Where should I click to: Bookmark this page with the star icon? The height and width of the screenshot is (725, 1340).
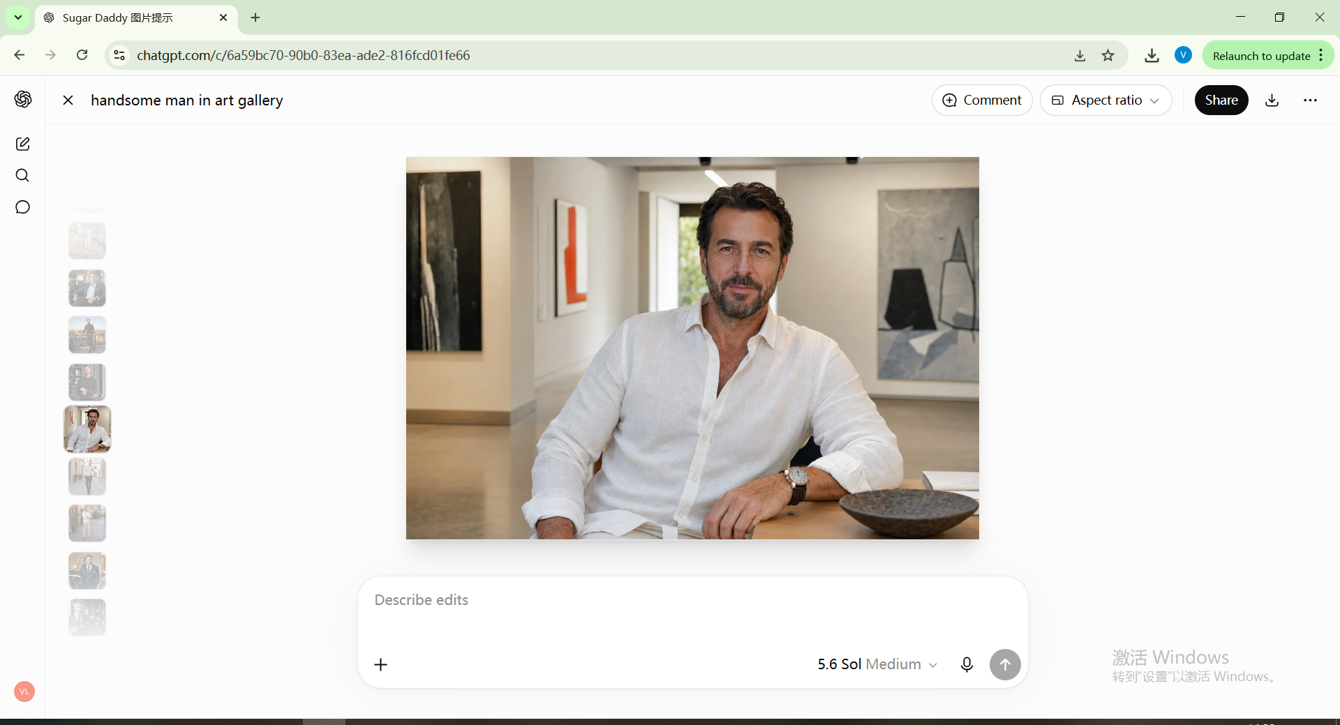click(x=1108, y=55)
